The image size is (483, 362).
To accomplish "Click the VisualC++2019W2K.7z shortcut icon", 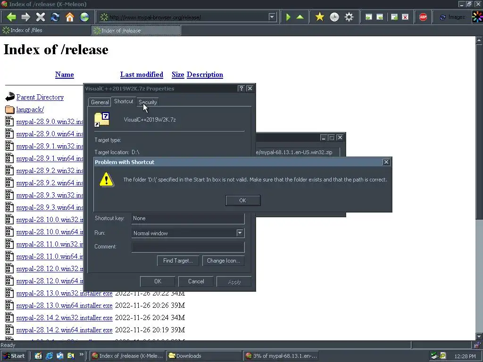I will coord(102,120).
